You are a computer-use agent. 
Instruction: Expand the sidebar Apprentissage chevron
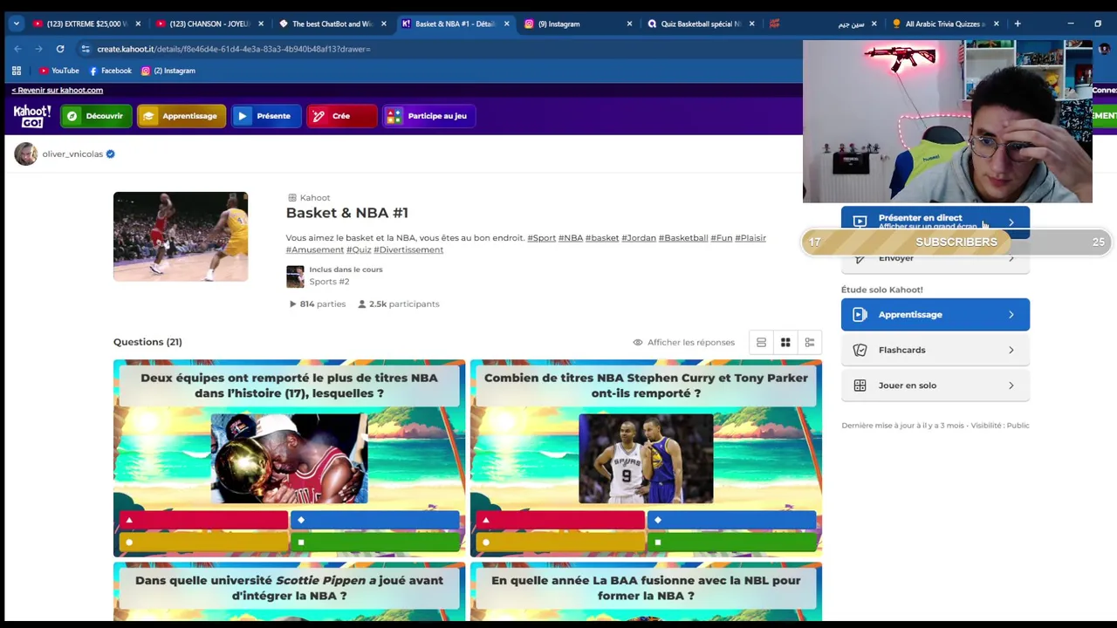point(1011,315)
